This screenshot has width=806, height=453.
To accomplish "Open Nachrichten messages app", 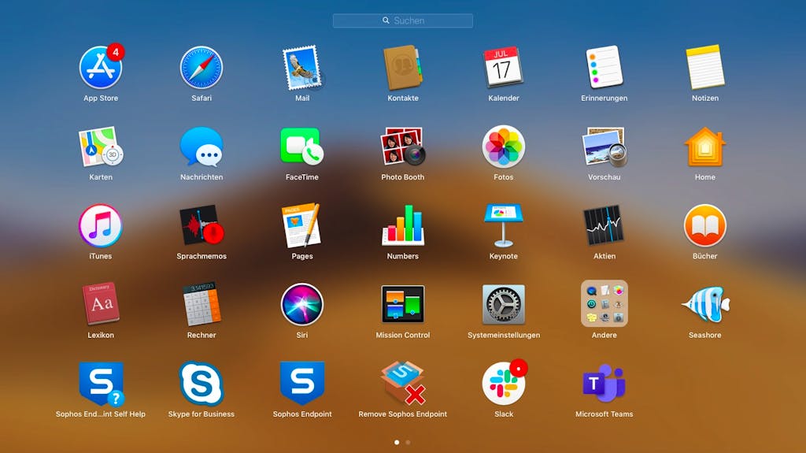I will coord(201,147).
